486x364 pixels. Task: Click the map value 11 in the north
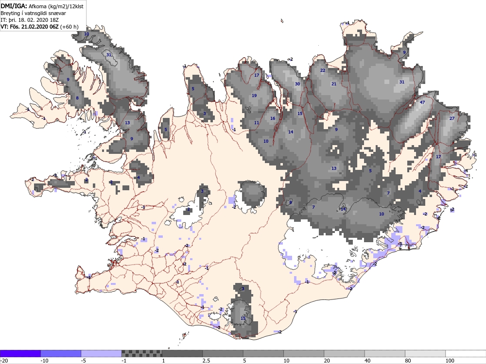[257, 123]
